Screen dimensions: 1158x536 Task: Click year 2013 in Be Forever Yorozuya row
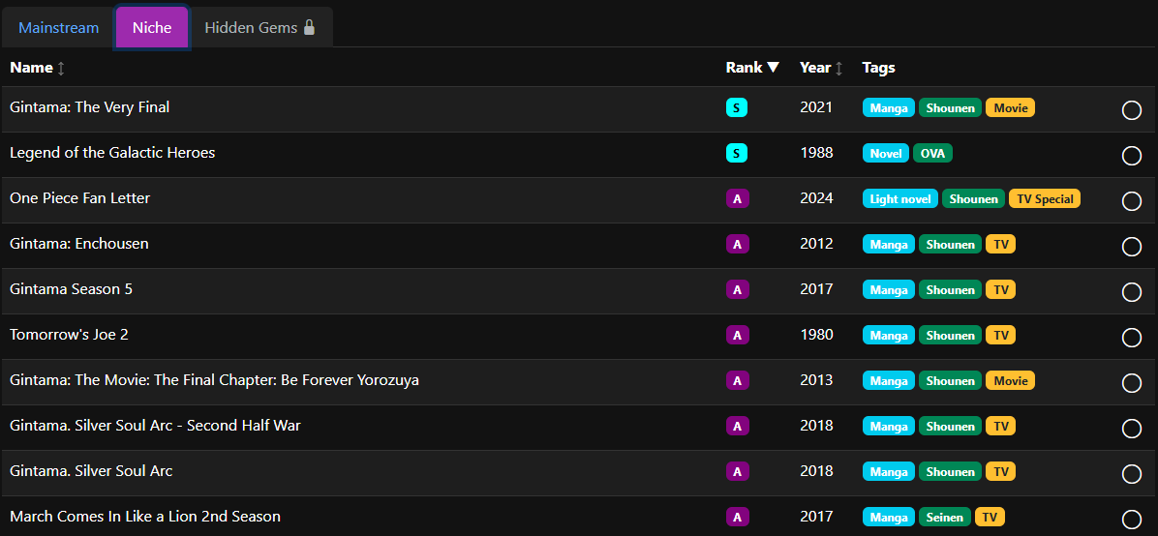click(x=816, y=380)
